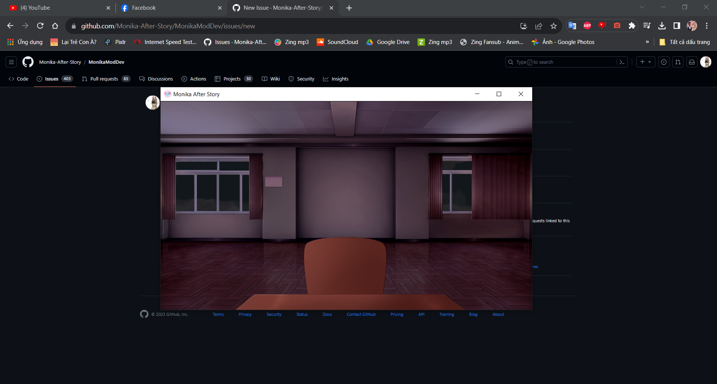
Task: Bookmark this page with the star icon
Action: coord(554,26)
